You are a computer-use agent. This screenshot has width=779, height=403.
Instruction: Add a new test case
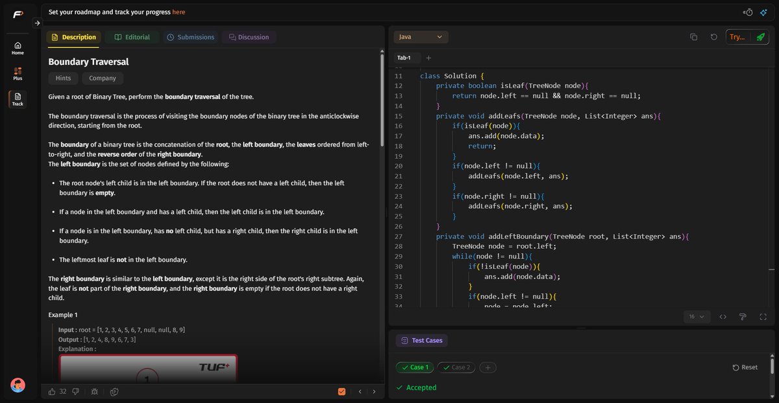tap(489, 367)
